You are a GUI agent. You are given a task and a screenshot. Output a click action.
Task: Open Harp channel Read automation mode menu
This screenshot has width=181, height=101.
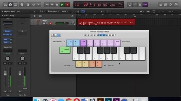8,54
